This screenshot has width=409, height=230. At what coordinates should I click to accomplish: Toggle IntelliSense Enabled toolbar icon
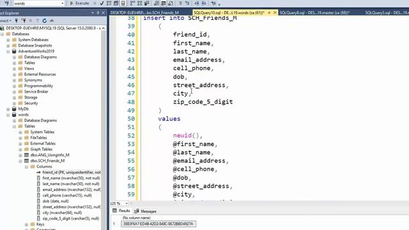pyautogui.click(x=123, y=3)
